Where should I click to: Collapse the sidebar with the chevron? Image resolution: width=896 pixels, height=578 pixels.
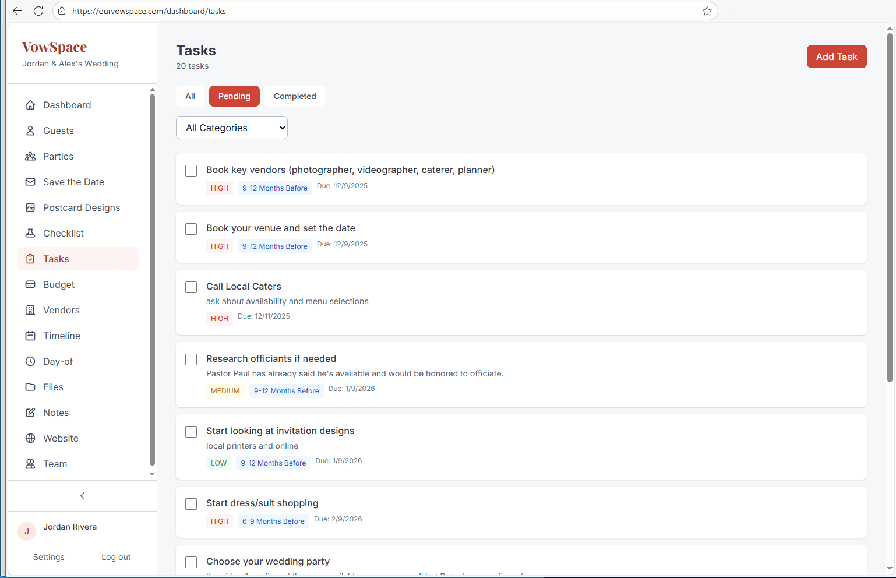click(82, 496)
